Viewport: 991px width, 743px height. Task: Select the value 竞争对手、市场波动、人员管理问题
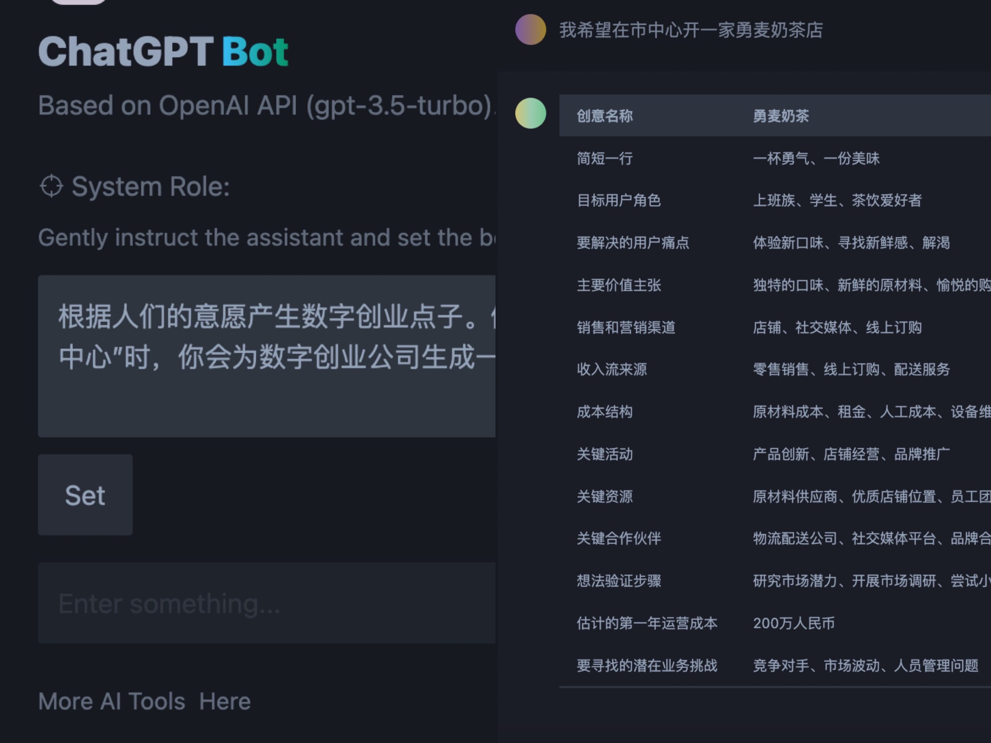pyautogui.click(x=866, y=666)
